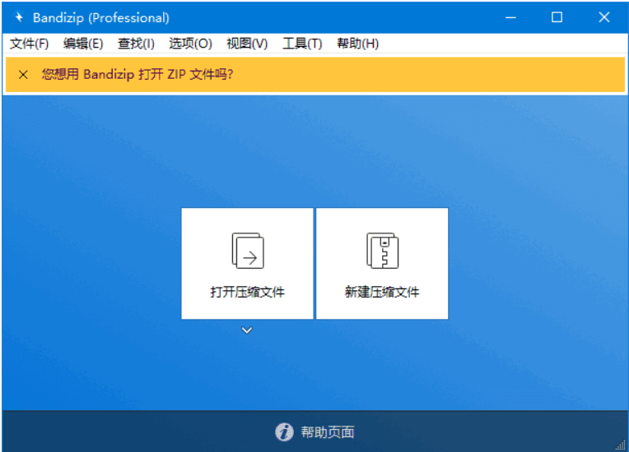
Task: Click the resize grip at window corner
Action: [621, 445]
